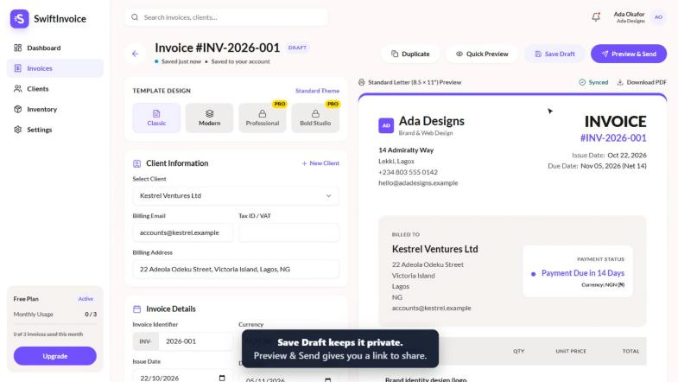The image size is (678, 382).
Task: Click the SwiftInvoice logo icon
Action: point(20,19)
